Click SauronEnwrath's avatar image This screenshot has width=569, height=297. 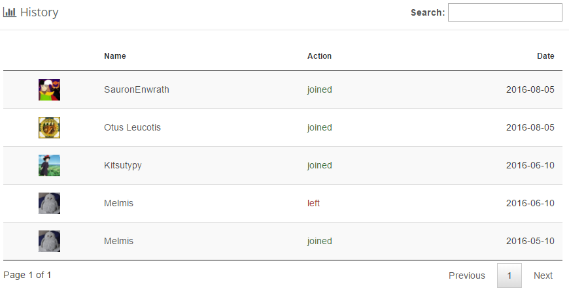(50, 89)
